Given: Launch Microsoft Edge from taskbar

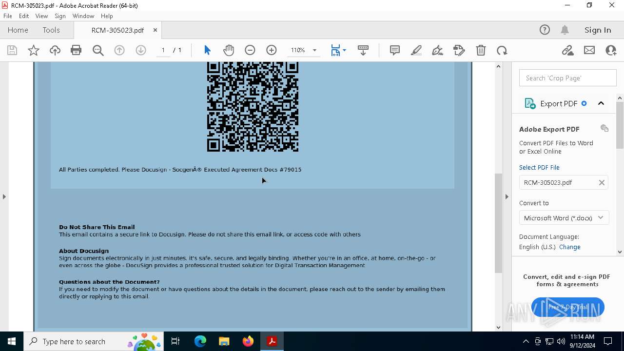Looking at the screenshot, I should click(x=200, y=341).
